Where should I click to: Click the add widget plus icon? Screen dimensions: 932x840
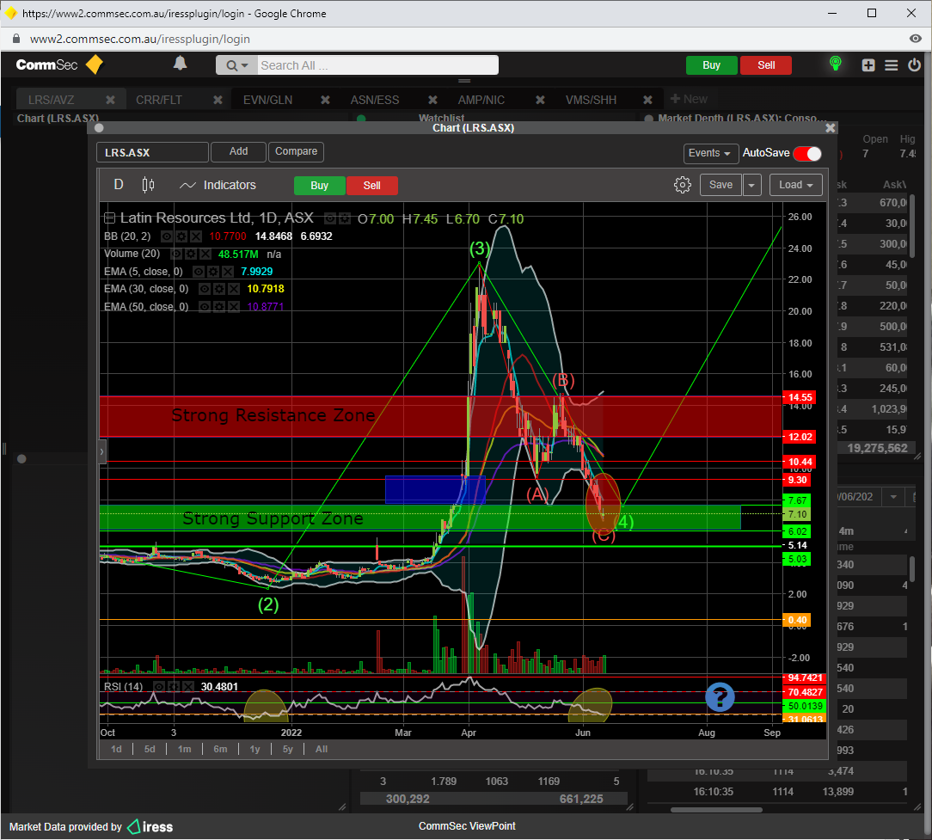868,65
